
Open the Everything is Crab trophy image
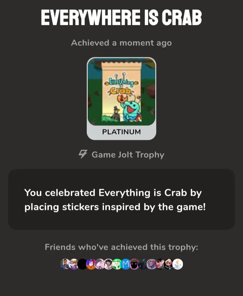122,92
